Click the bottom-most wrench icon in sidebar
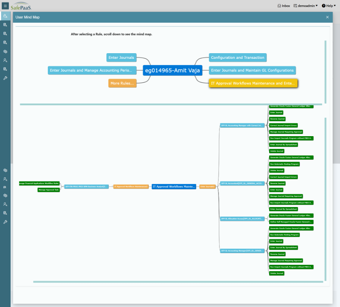This screenshot has width=340, height=307. pos(5,222)
